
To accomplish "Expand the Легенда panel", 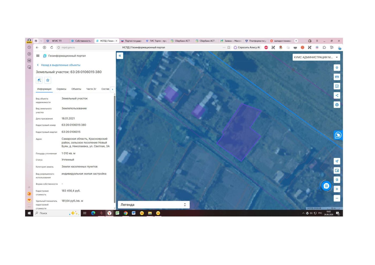I will [153, 205].
